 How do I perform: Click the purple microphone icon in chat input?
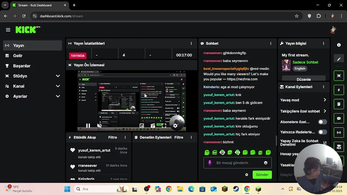[x=210, y=163]
